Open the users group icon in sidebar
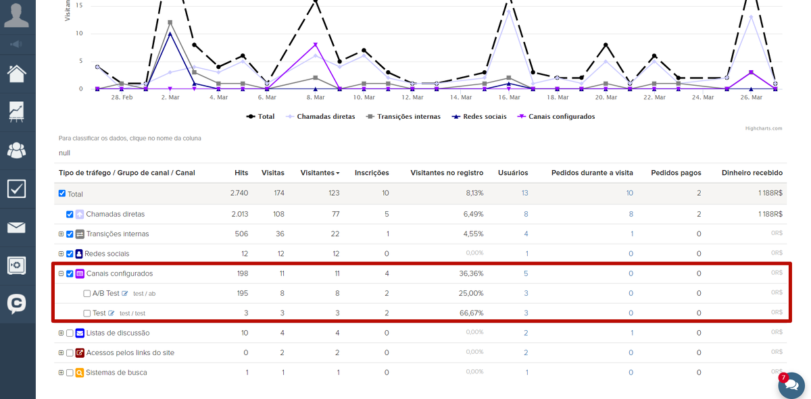 (x=17, y=150)
